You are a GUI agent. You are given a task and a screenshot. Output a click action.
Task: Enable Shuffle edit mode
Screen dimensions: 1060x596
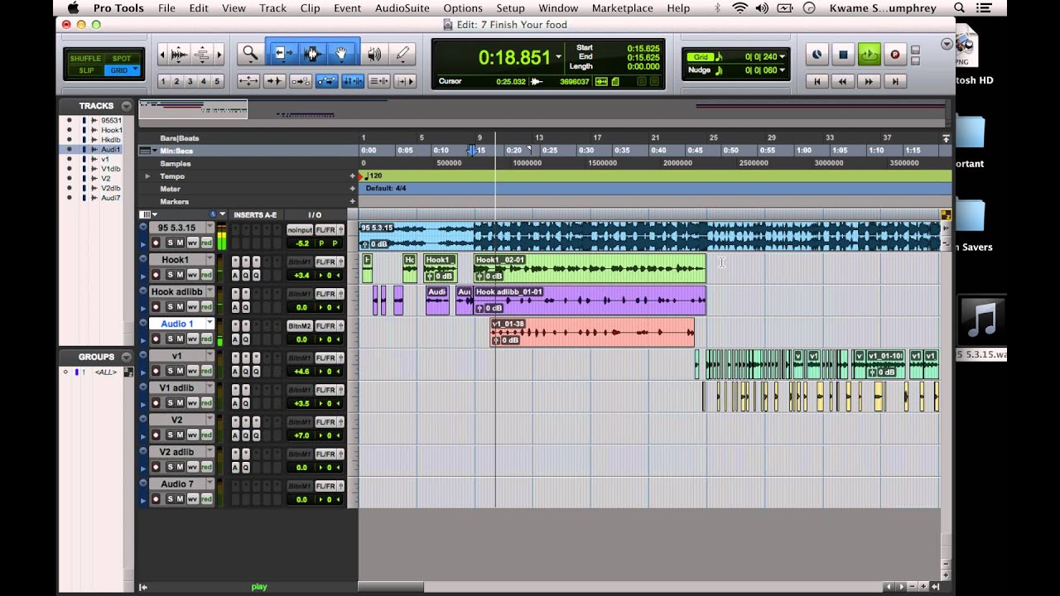click(85, 59)
